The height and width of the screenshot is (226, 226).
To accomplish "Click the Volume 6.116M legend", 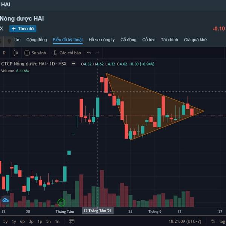I will click(15, 71).
